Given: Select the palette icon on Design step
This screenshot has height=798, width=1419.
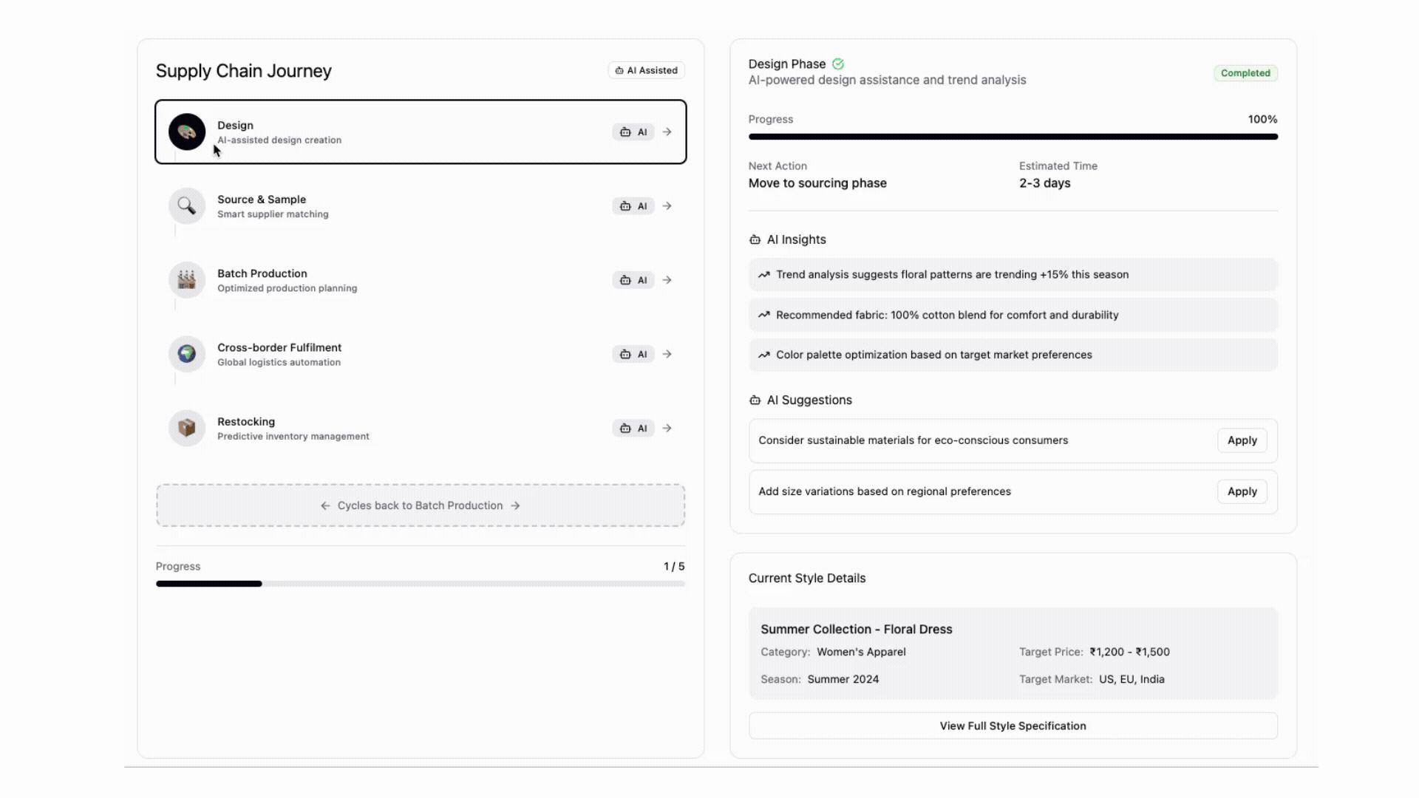Looking at the screenshot, I should (x=186, y=132).
